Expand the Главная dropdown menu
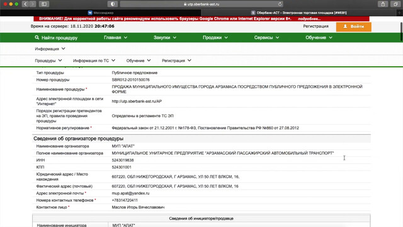The image size is (403, 227). (x=115, y=38)
